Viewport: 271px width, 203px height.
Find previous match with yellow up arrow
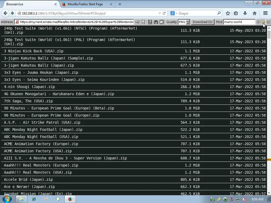pyautogui.click(x=263, y=22)
